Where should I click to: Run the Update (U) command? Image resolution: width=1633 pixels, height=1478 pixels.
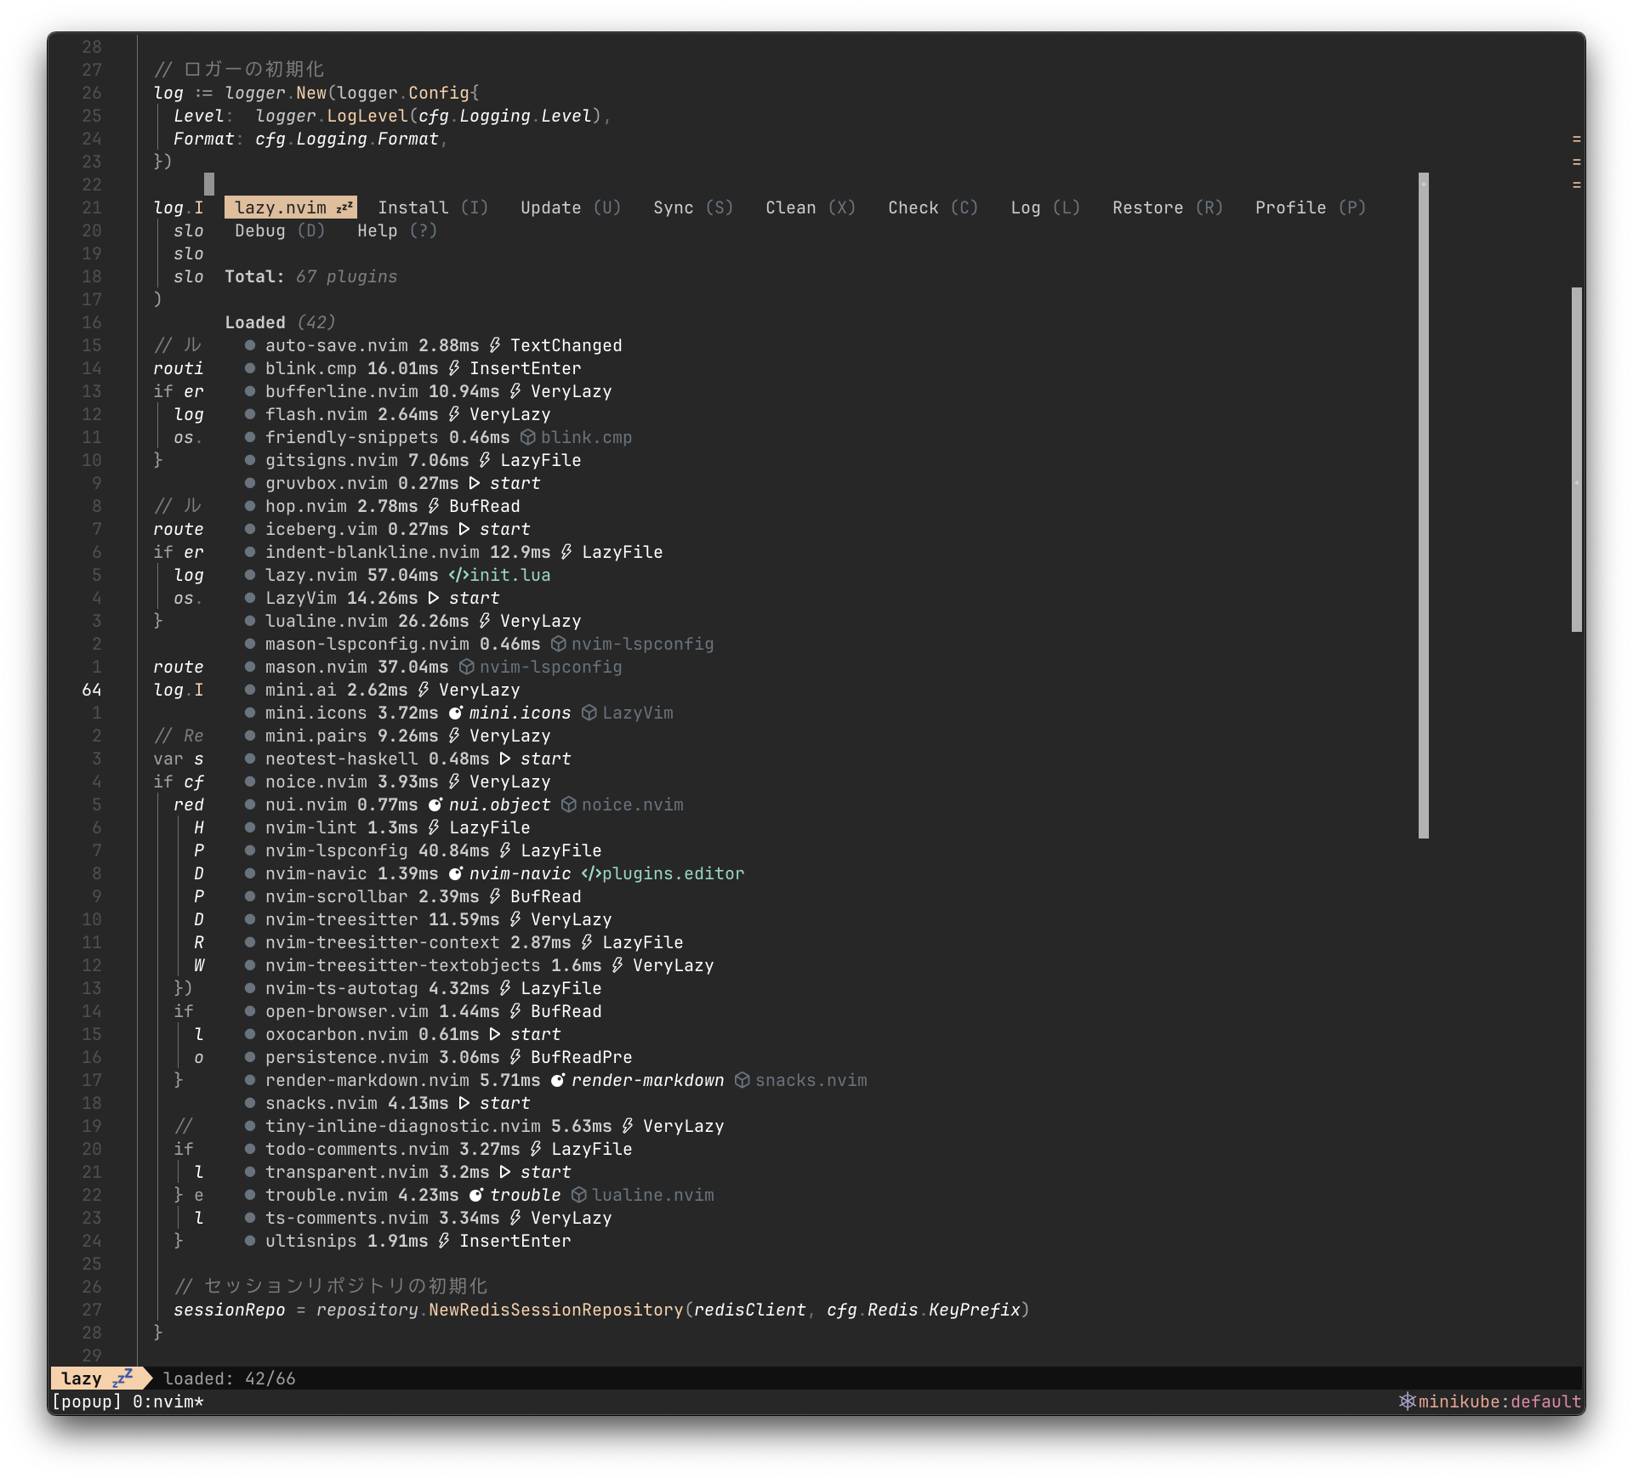point(570,207)
